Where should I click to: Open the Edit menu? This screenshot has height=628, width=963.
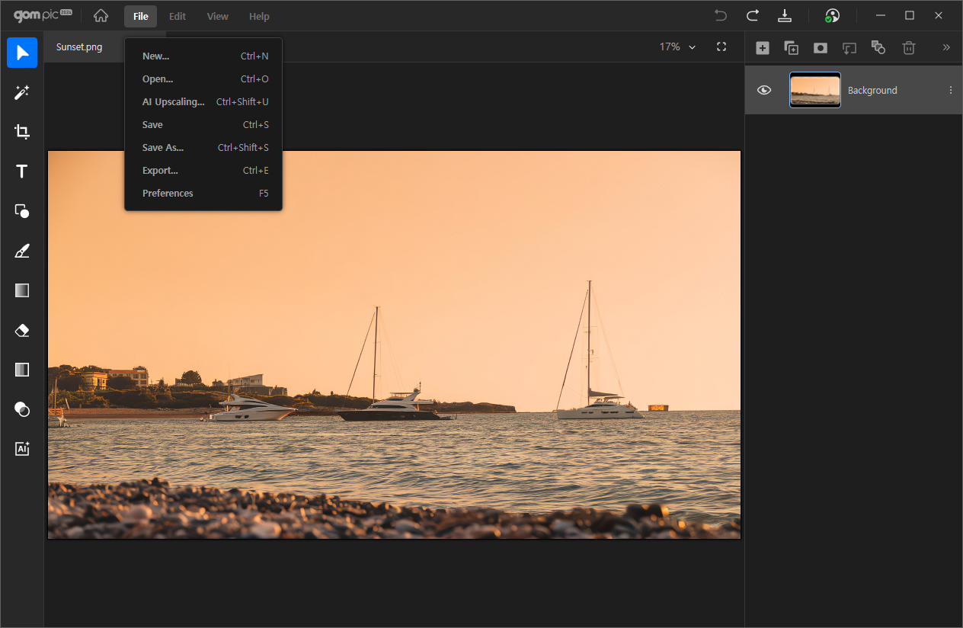pyautogui.click(x=178, y=16)
